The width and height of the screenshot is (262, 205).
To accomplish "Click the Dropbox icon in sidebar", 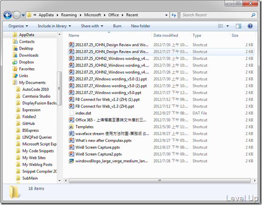I will (x=15, y=62).
